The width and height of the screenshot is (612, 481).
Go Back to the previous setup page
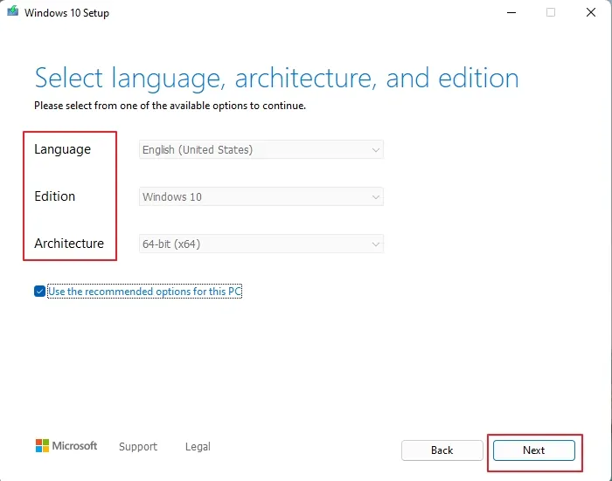pyautogui.click(x=442, y=450)
